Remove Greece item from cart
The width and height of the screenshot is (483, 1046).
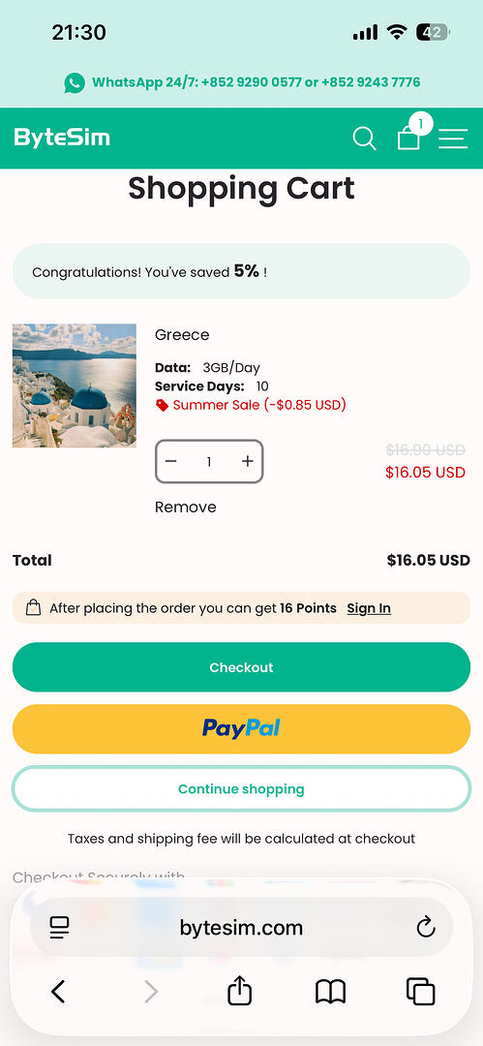point(186,507)
